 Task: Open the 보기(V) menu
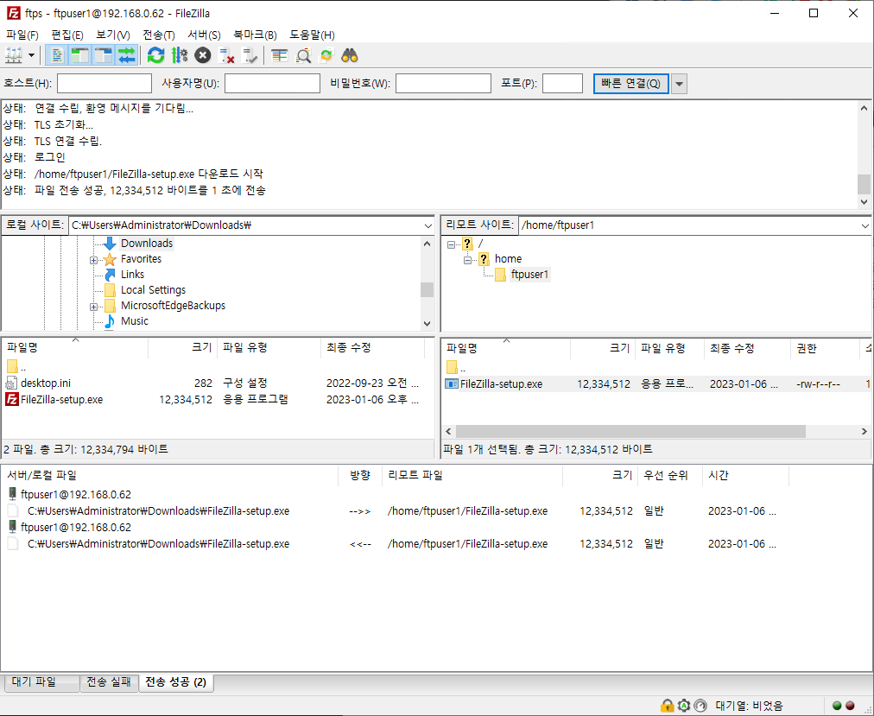click(112, 35)
